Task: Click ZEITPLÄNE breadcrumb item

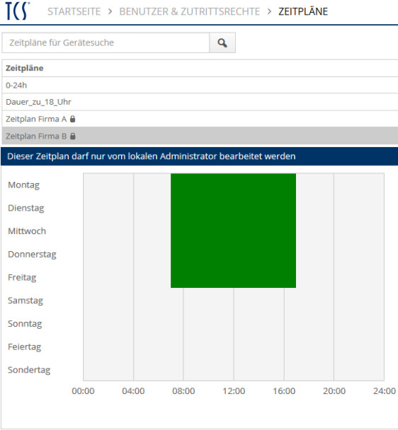Action: tap(303, 11)
